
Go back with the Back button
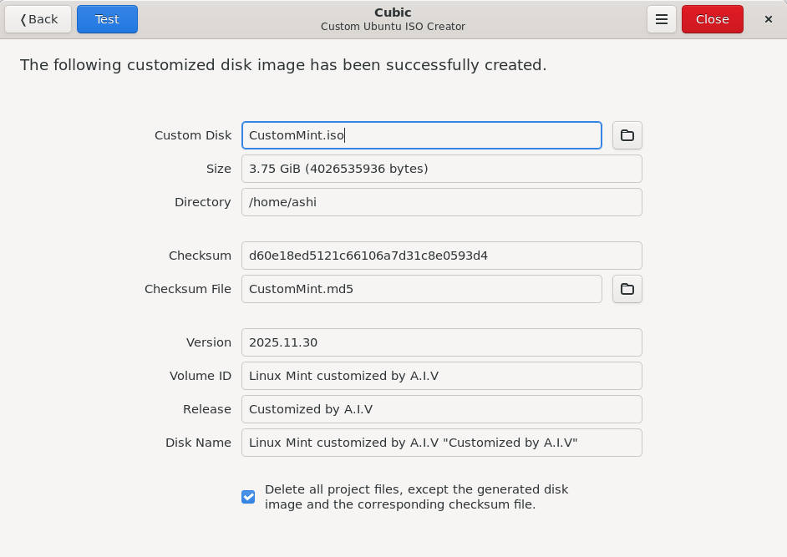pyautogui.click(x=38, y=19)
